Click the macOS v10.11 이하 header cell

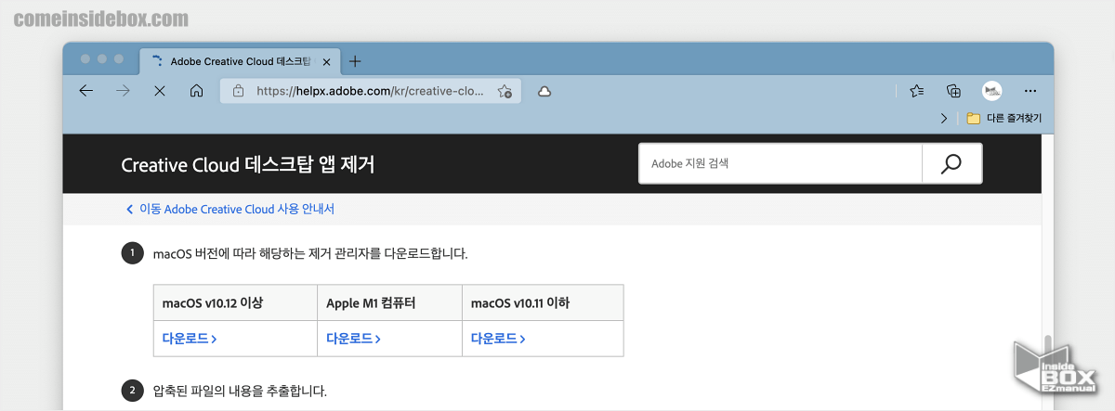coord(543,303)
